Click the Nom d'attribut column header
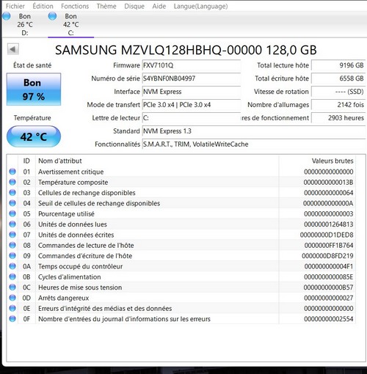 (x=157, y=161)
